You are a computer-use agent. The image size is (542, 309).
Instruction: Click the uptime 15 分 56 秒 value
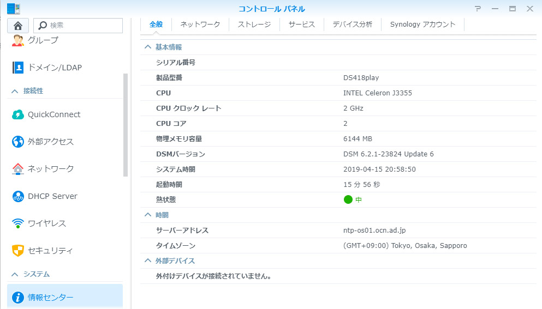point(361,184)
